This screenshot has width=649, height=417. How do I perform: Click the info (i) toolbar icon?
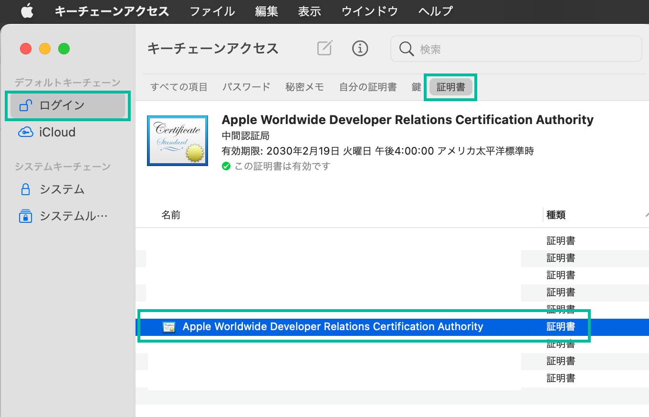pyautogui.click(x=360, y=48)
